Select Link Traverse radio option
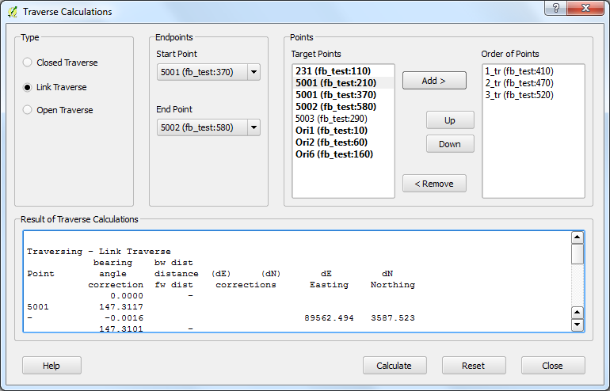Viewport: 610px width, 391px height. (29, 87)
